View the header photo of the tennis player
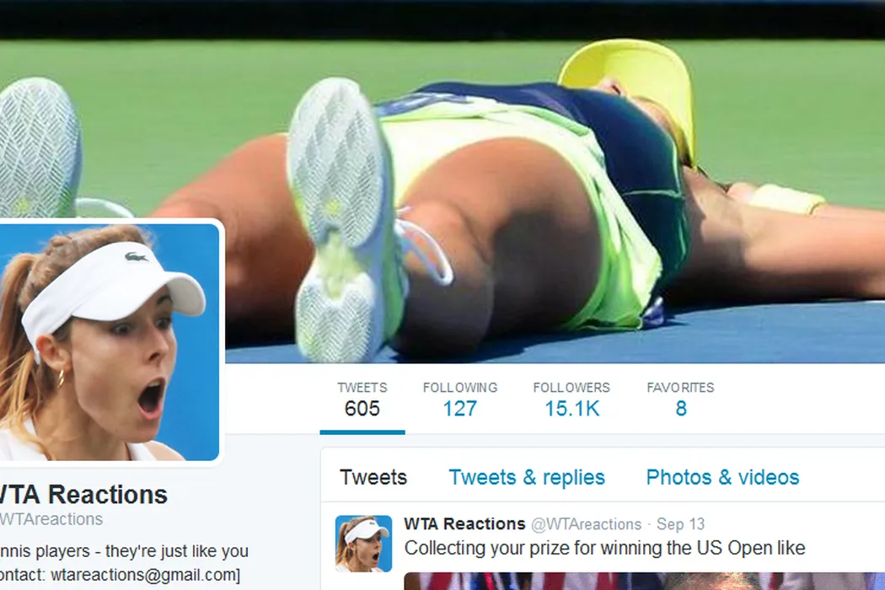 click(442, 180)
